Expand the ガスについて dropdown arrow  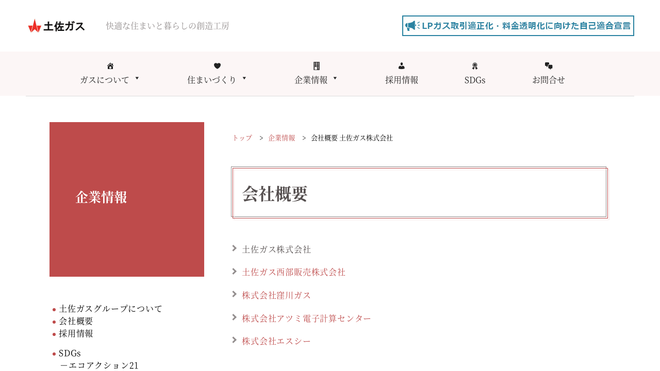[137, 78]
